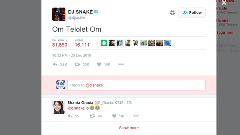
Task: View the 31,890 retweets list
Action: (60, 43)
